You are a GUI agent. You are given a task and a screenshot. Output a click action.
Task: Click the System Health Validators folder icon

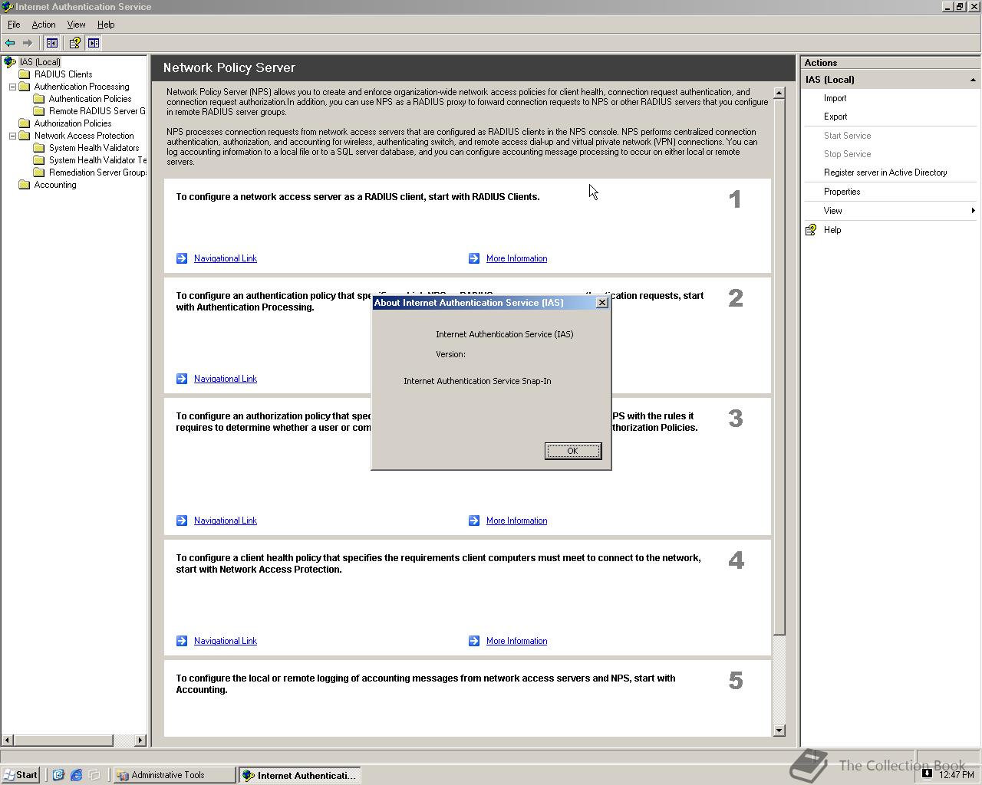(x=39, y=148)
